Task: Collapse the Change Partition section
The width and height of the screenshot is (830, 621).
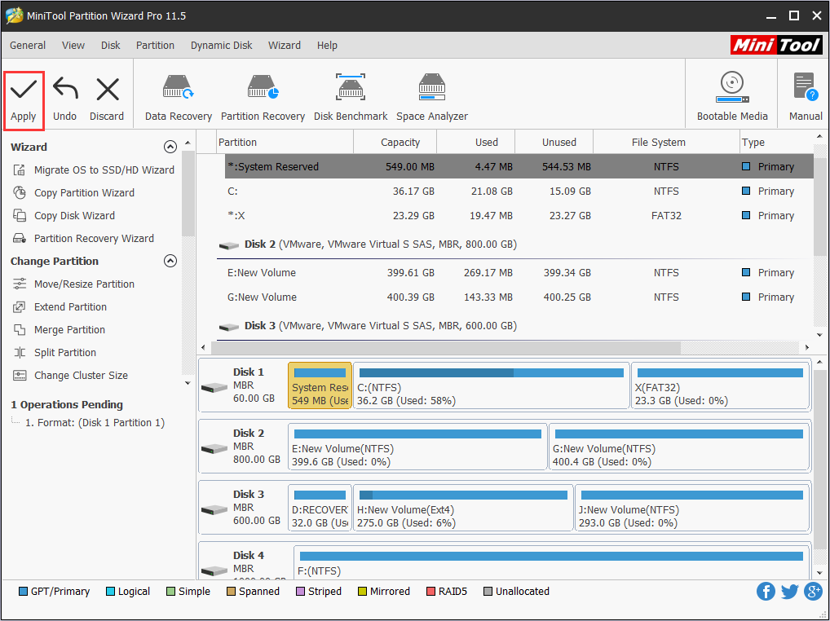Action: click(x=170, y=261)
